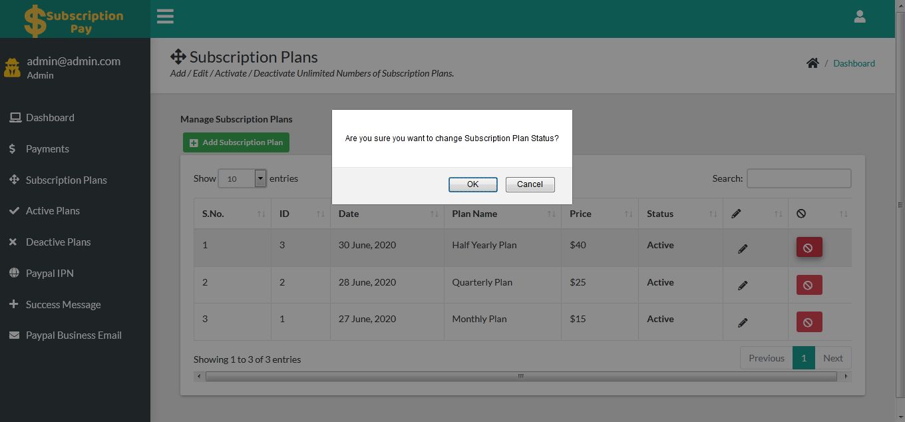This screenshot has height=422, width=905.
Task: Open the user profile icon
Action: pyautogui.click(x=860, y=17)
